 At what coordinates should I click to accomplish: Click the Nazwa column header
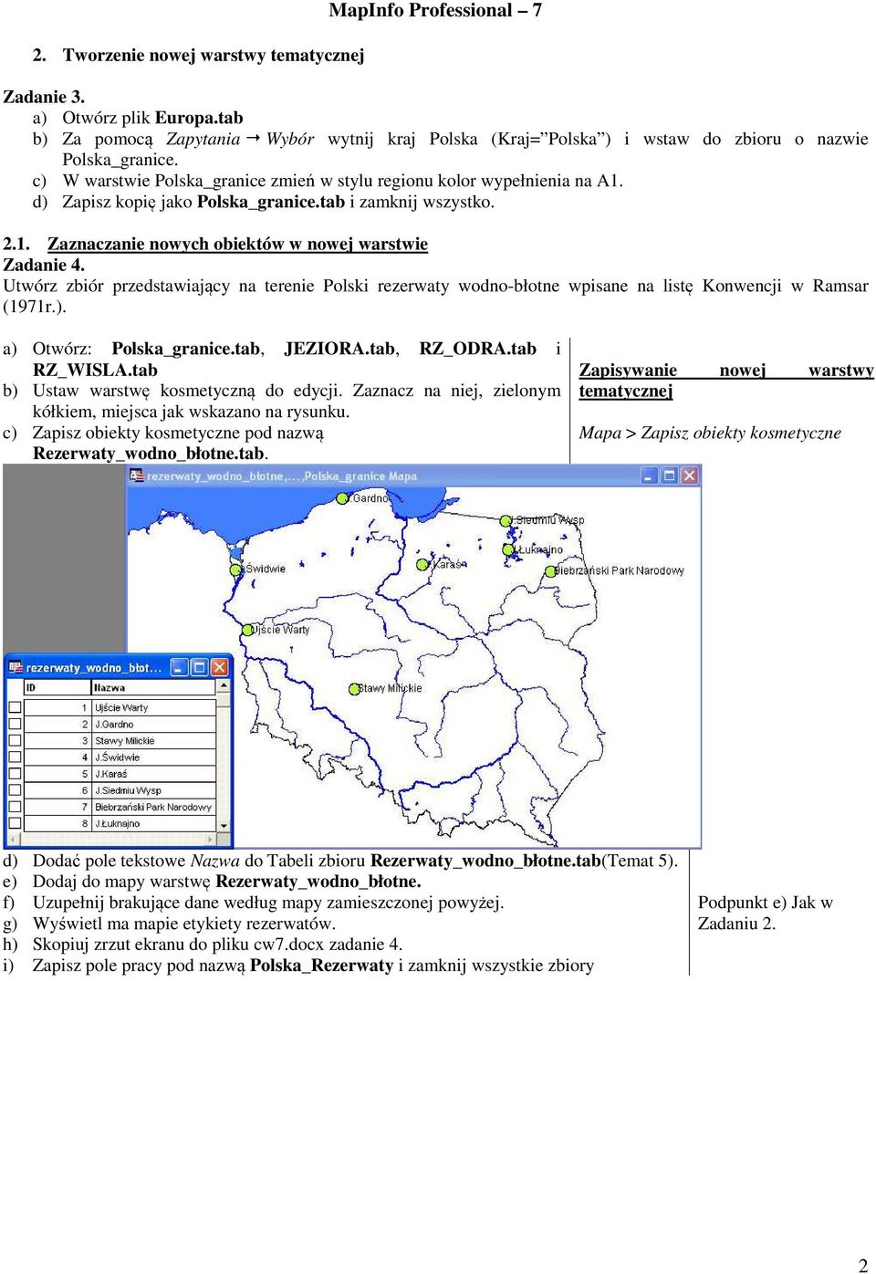(x=153, y=687)
